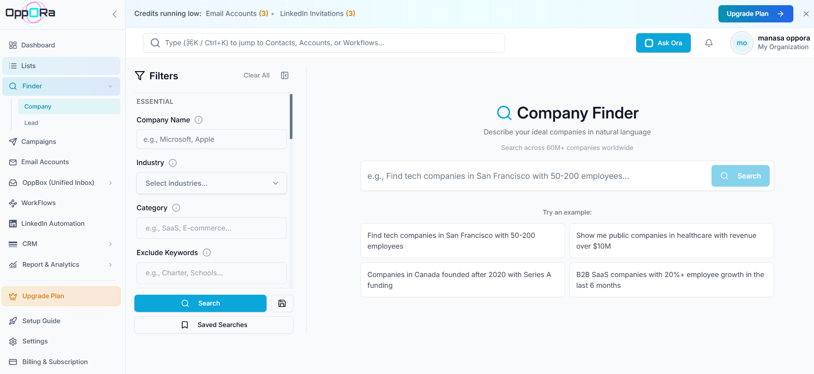The width and height of the screenshot is (814, 374).
Task: Click the CRM stacked lines icon
Action: point(13,244)
